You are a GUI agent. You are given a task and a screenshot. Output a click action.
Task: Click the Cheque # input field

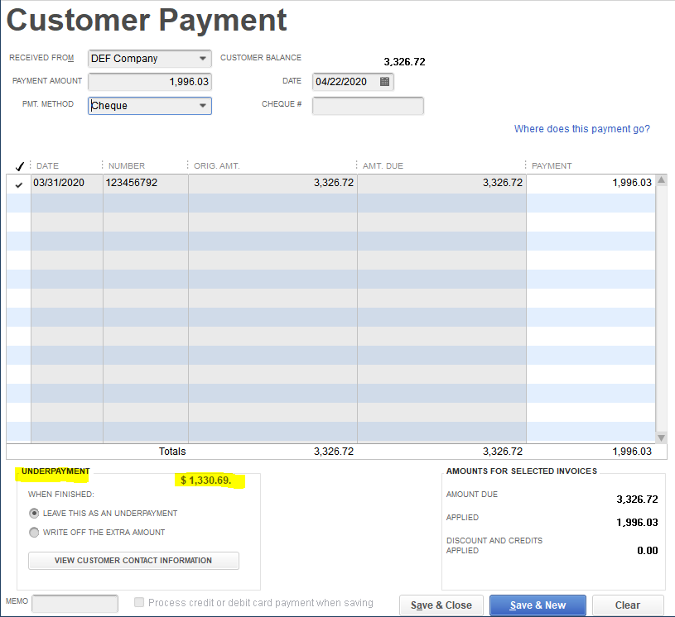click(368, 106)
